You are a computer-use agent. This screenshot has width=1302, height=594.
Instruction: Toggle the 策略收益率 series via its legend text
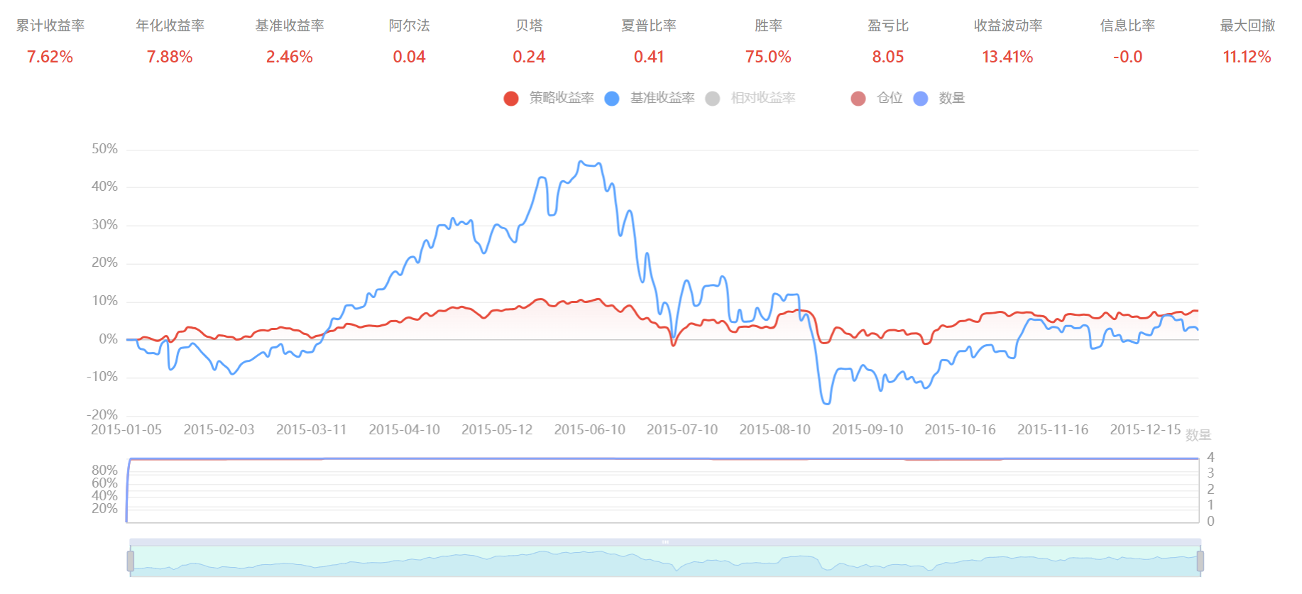click(561, 98)
